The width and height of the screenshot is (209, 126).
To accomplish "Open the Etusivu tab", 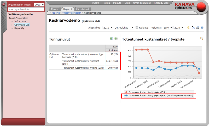I will pos(55,9).
